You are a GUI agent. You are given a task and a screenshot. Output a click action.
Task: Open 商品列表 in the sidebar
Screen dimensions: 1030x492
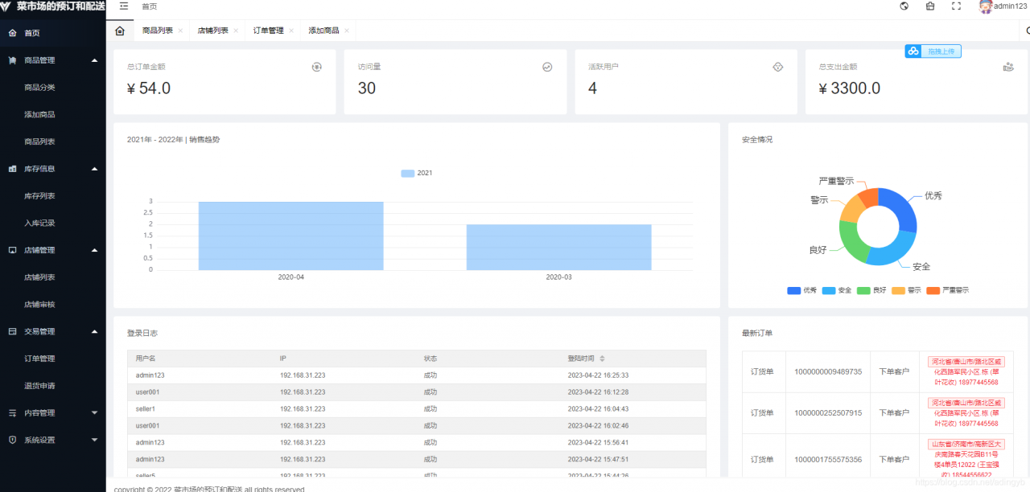(x=39, y=141)
